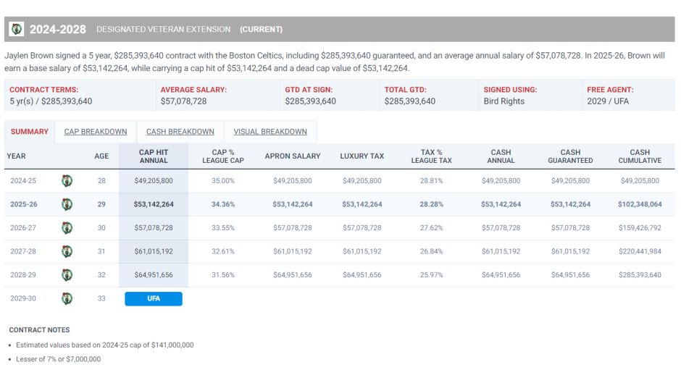The image size is (681, 370).
Task: Click the Celtics logo in the 2026-27 row
Action: (67, 227)
